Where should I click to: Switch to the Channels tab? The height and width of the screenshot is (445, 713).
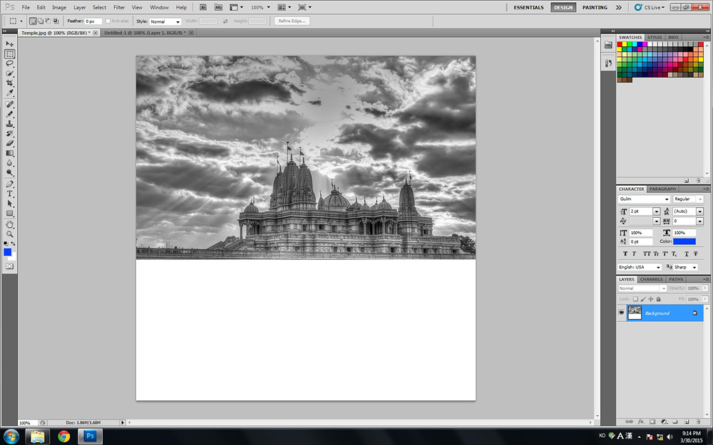[x=651, y=279]
